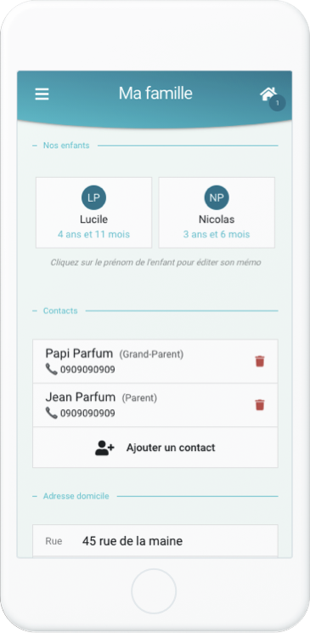Click the add-person icon

[104, 448]
